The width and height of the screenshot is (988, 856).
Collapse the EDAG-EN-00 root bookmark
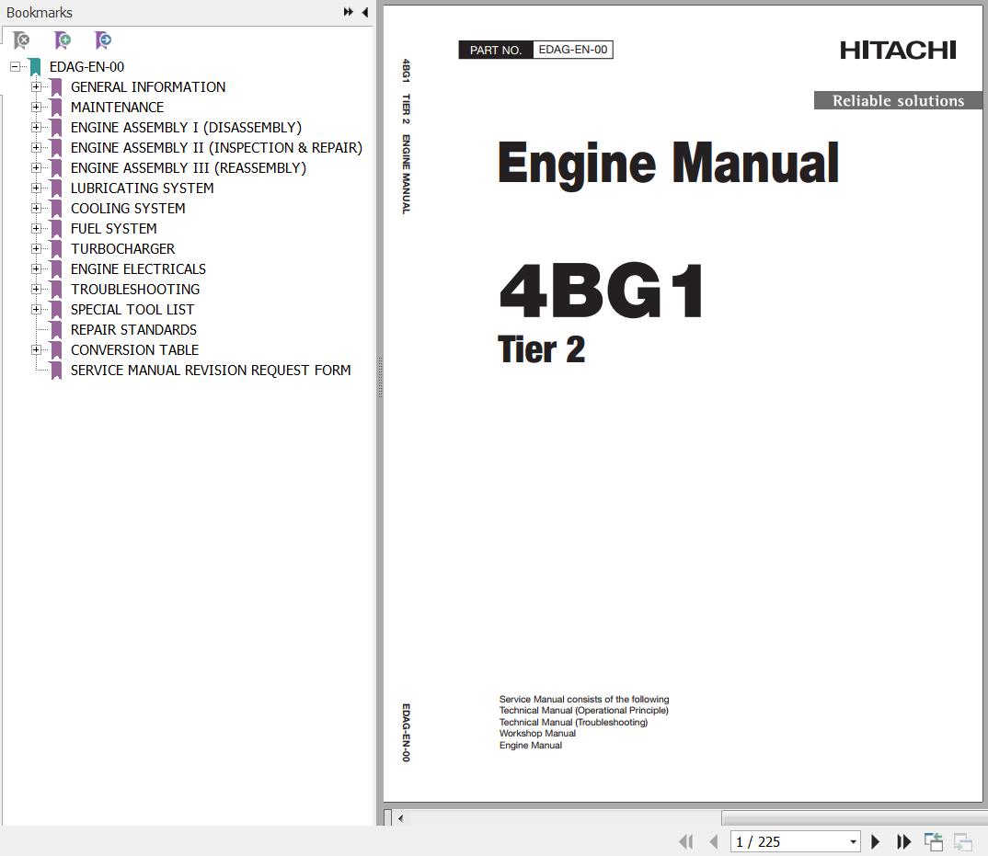[x=15, y=67]
